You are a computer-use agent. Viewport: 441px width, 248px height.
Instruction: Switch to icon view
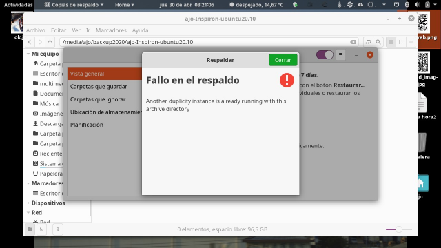(391, 42)
